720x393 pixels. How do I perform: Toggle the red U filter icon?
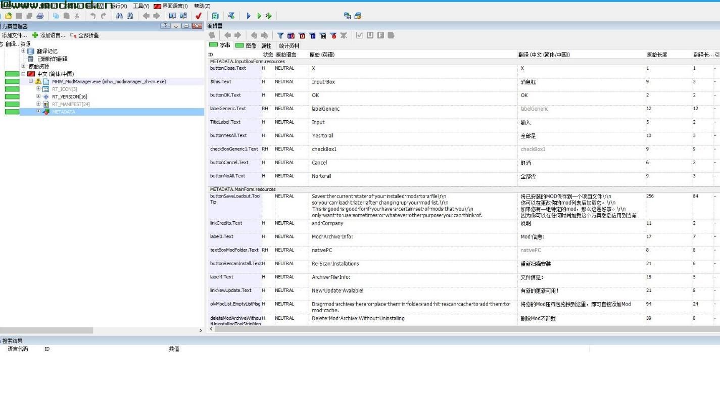[x=302, y=35]
